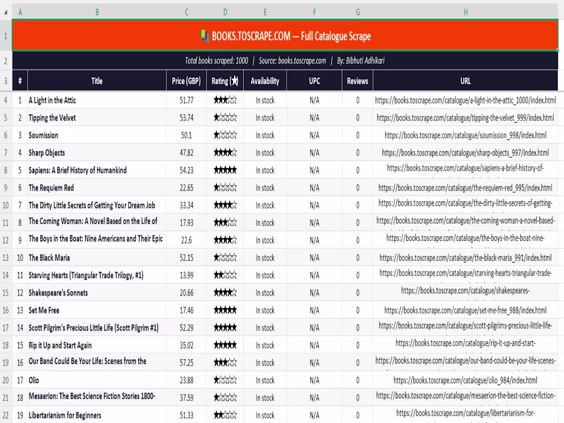564x423 pixels.
Task: Click the Availability header cell
Action: pyautogui.click(x=265, y=81)
